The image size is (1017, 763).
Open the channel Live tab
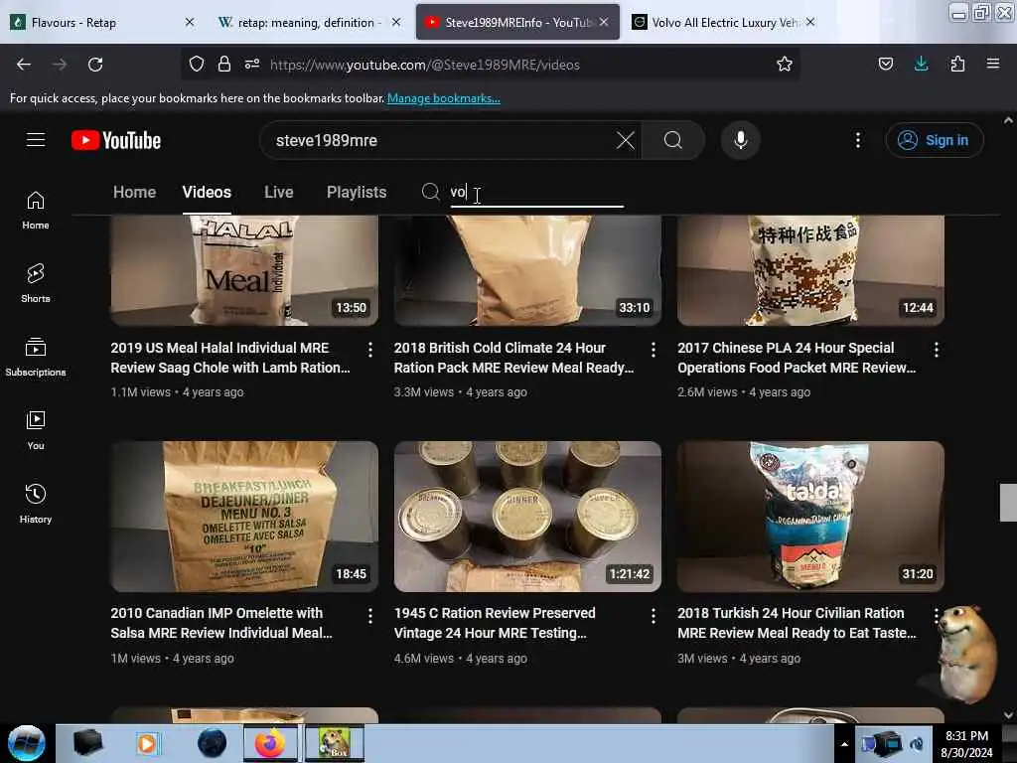click(x=278, y=192)
